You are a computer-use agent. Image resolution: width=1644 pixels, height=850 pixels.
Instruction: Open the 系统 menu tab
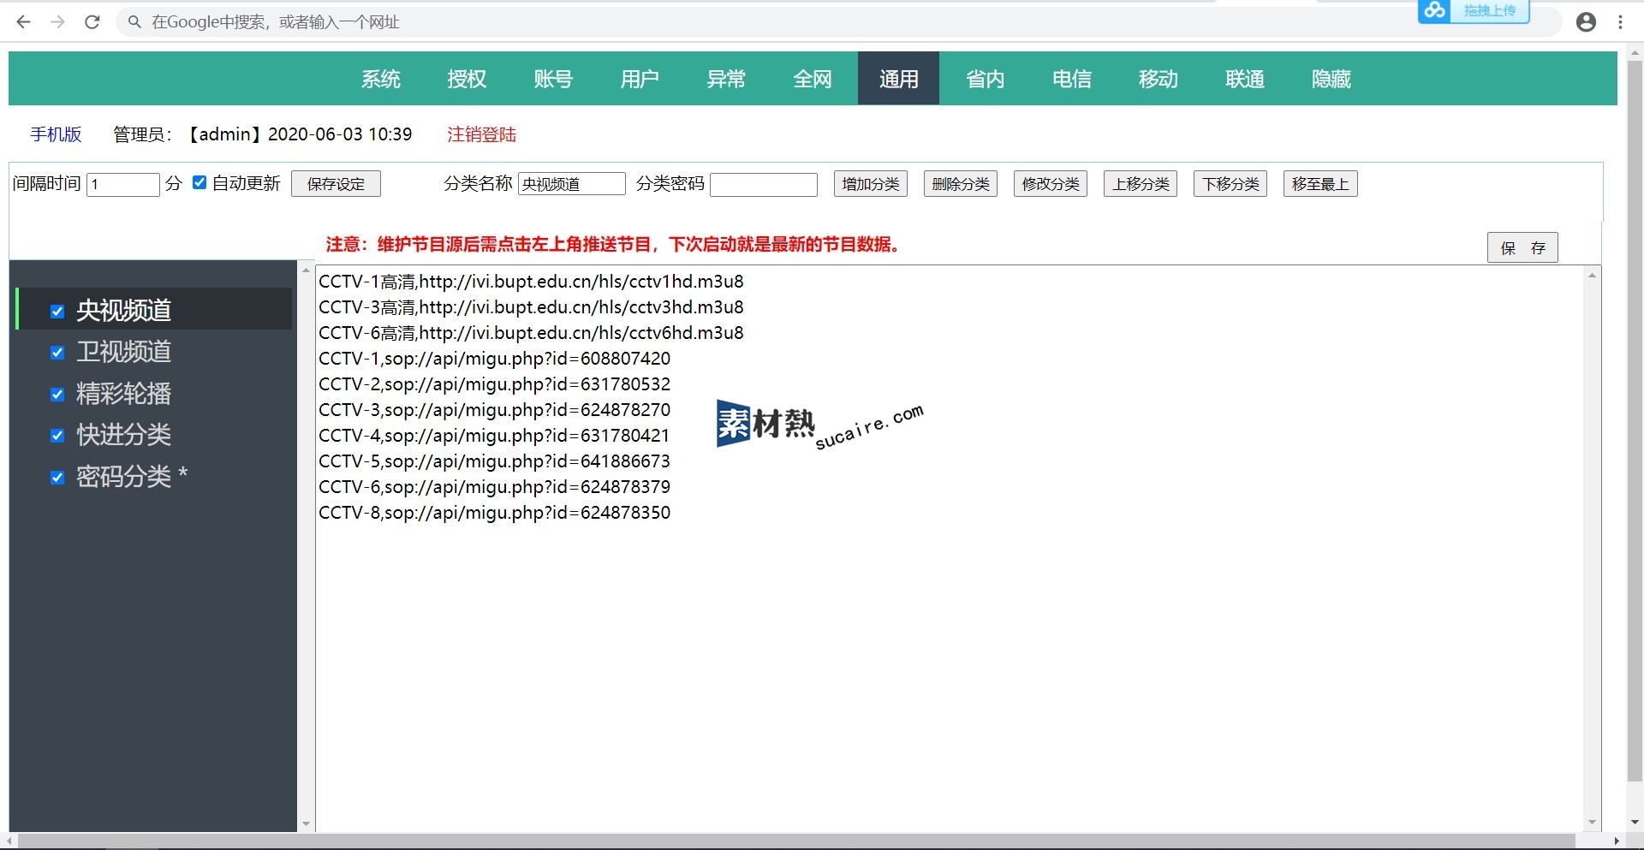381,79
